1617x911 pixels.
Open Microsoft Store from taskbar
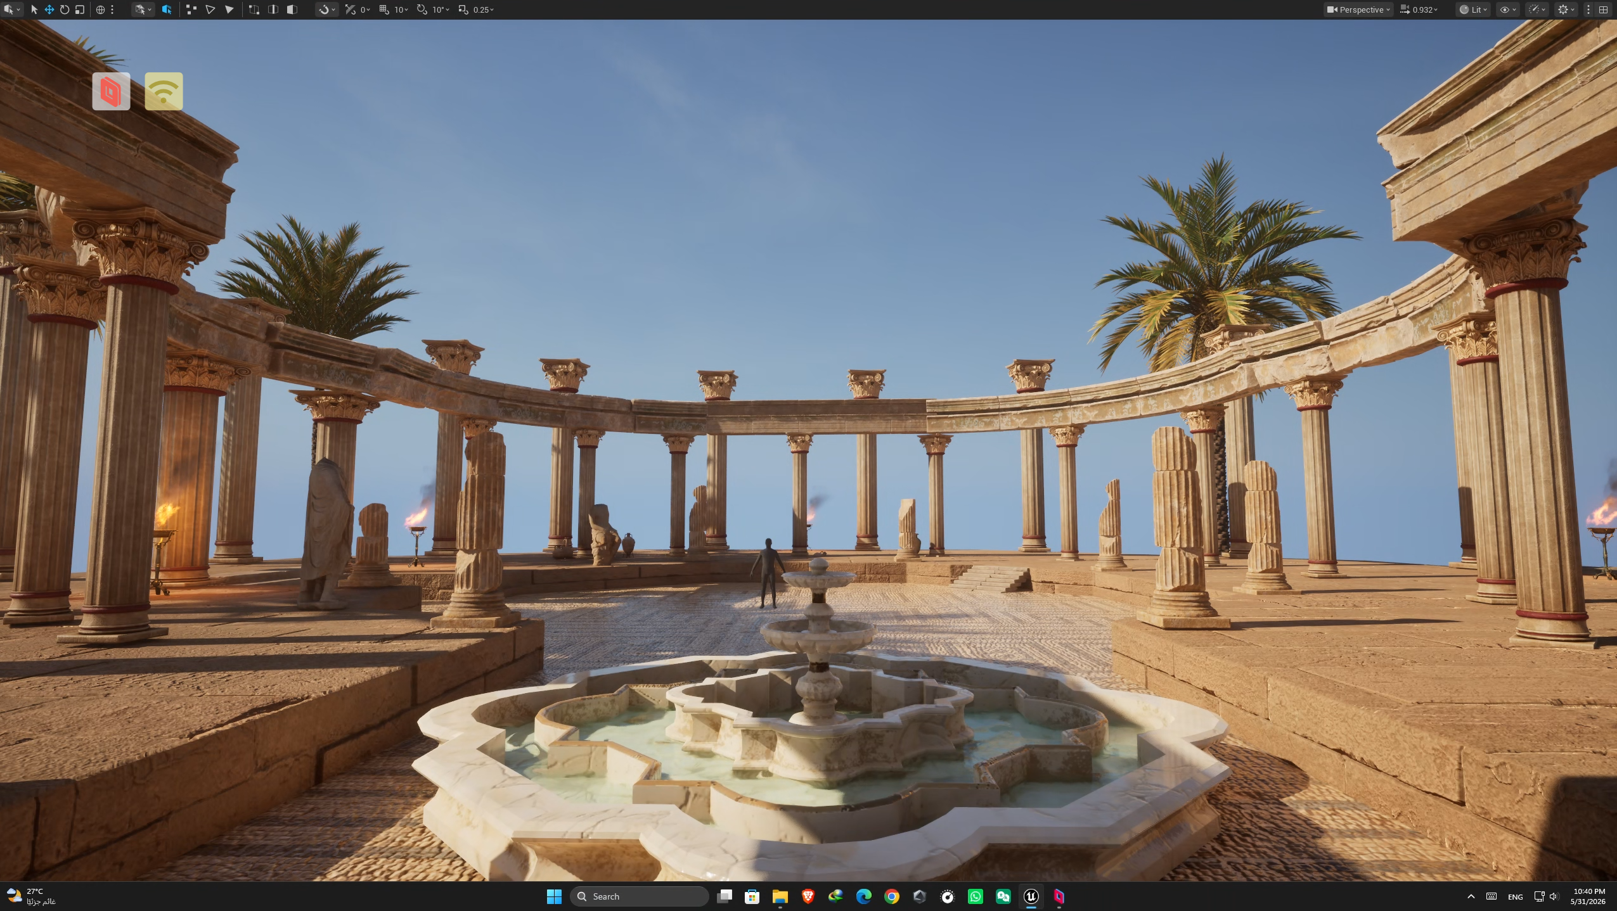coord(752,896)
